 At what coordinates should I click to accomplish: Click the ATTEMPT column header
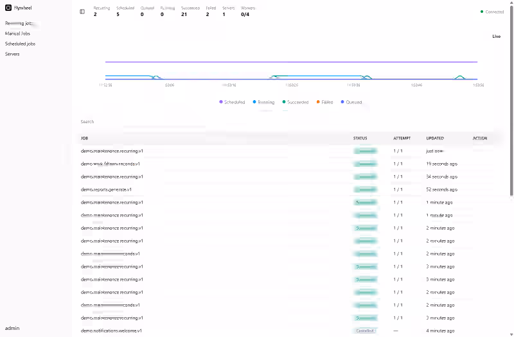(402, 138)
